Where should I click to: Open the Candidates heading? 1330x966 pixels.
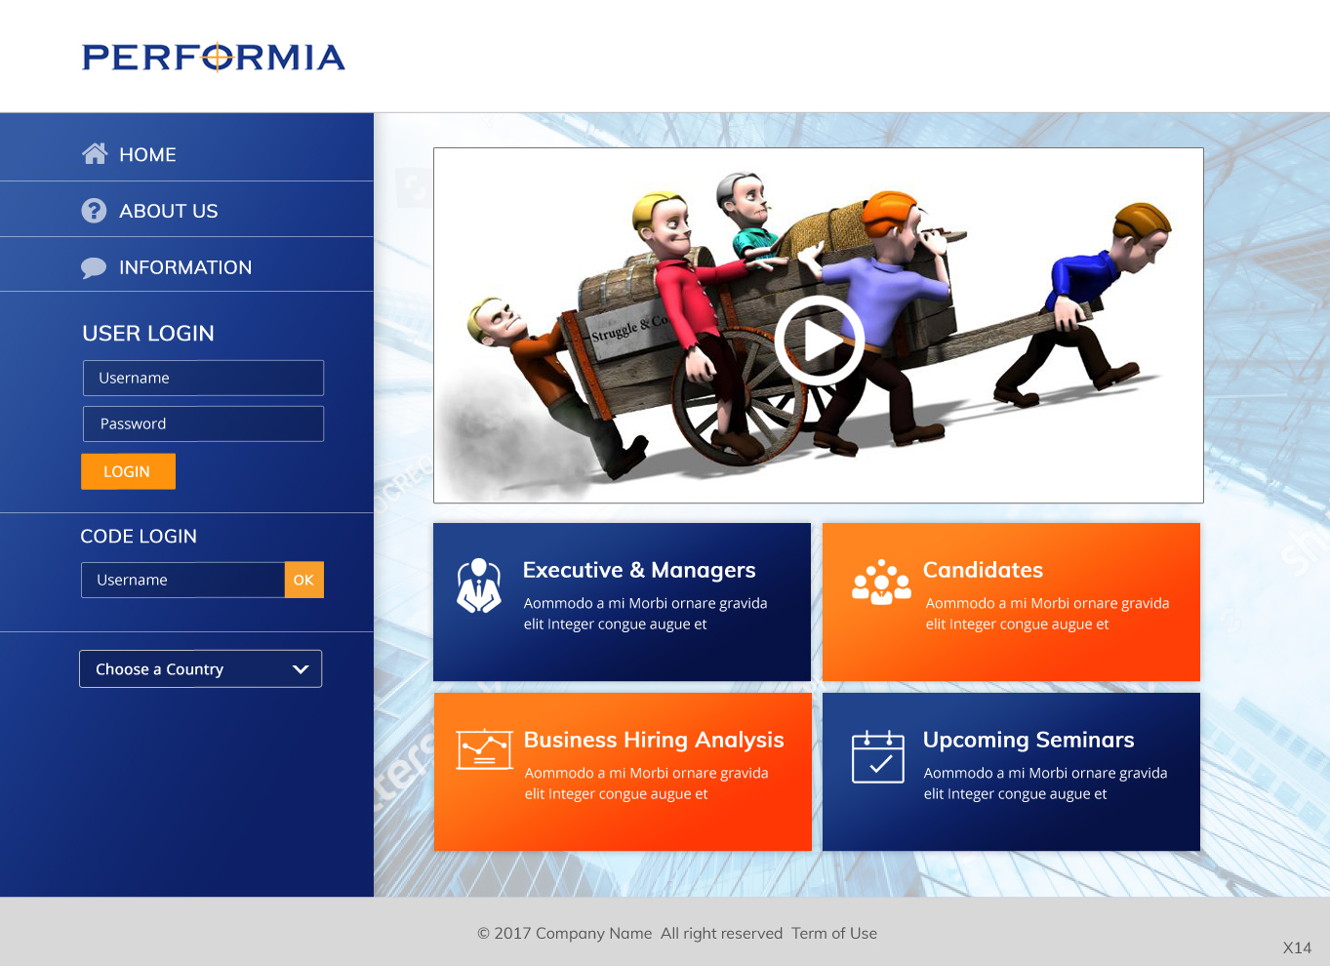[983, 570]
